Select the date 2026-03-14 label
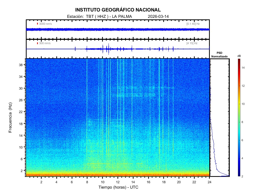The width and height of the screenshot is (262, 196). pos(158,17)
